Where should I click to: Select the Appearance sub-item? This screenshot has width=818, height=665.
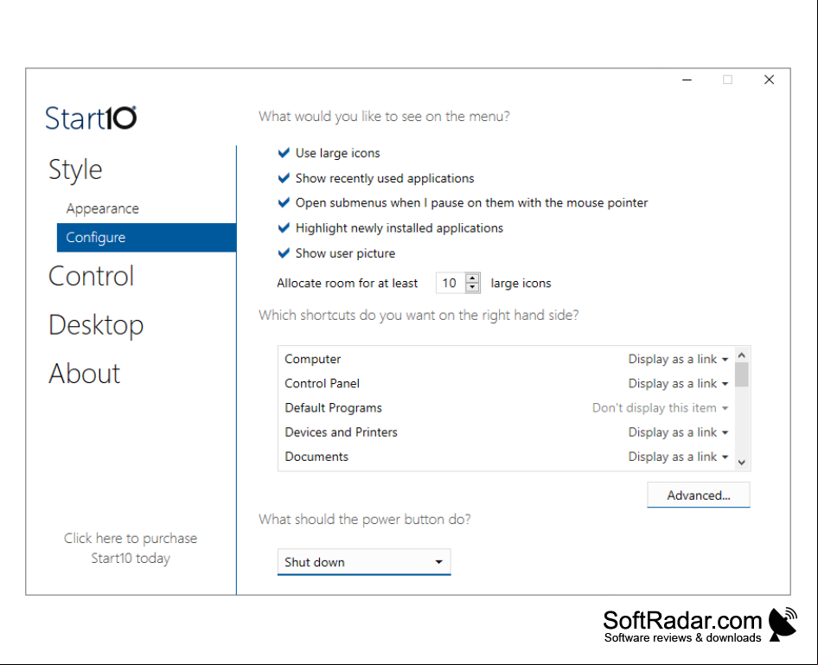102,208
